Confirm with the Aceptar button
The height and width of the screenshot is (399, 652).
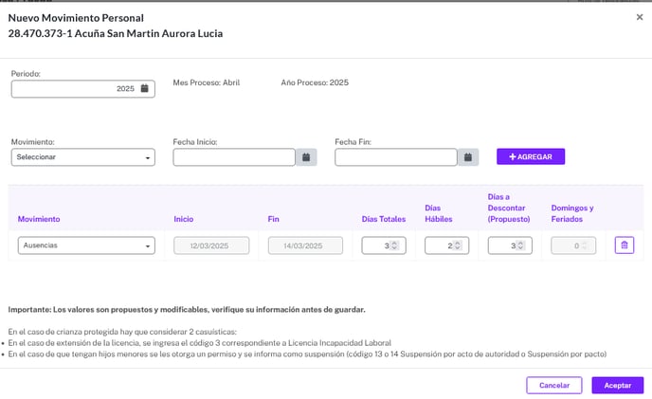pos(618,386)
